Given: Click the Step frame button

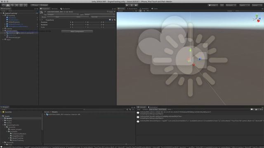Looking at the screenshot, I should point(136,5).
